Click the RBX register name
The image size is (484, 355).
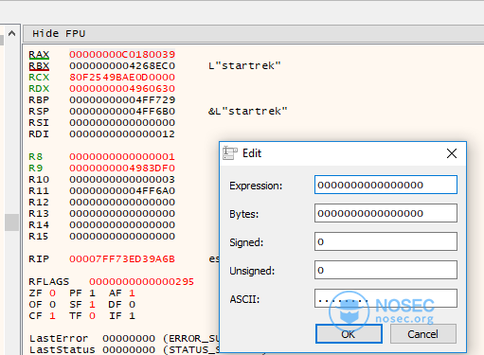(x=39, y=66)
